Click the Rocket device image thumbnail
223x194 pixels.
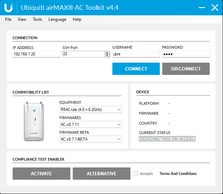[x=34, y=121]
